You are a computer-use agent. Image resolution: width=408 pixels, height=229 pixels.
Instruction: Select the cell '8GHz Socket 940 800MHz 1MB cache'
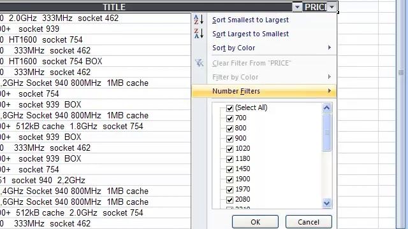[95, 115]
